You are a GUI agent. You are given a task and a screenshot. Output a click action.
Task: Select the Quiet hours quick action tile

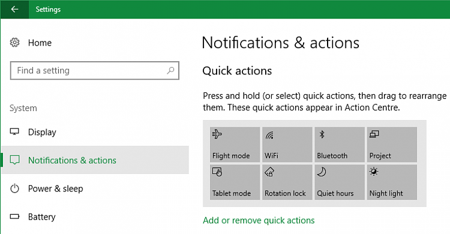pos(340,182)
